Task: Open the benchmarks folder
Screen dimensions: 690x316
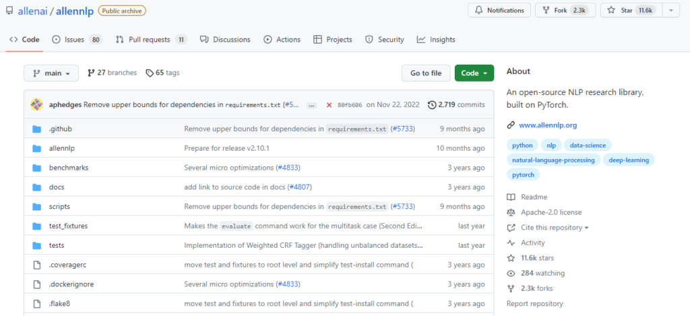Action: 69,168
